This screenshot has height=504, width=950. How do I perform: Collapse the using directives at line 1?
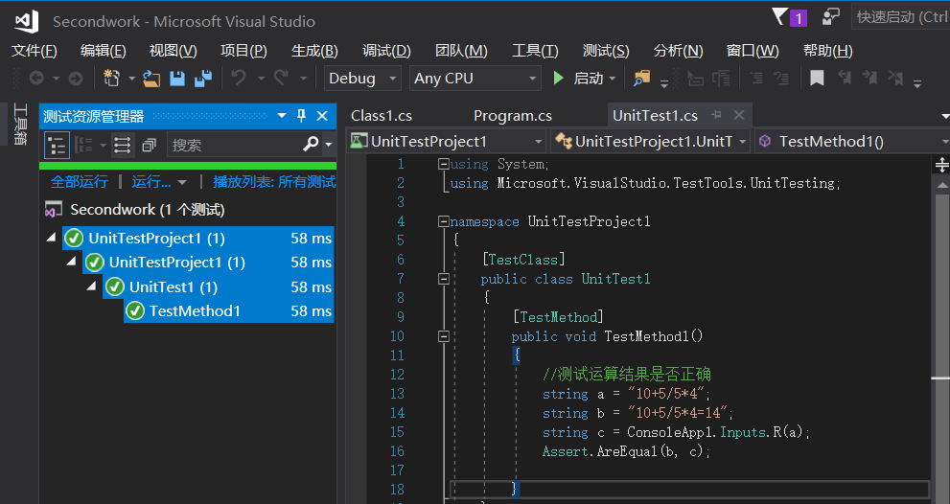[444, 164]
